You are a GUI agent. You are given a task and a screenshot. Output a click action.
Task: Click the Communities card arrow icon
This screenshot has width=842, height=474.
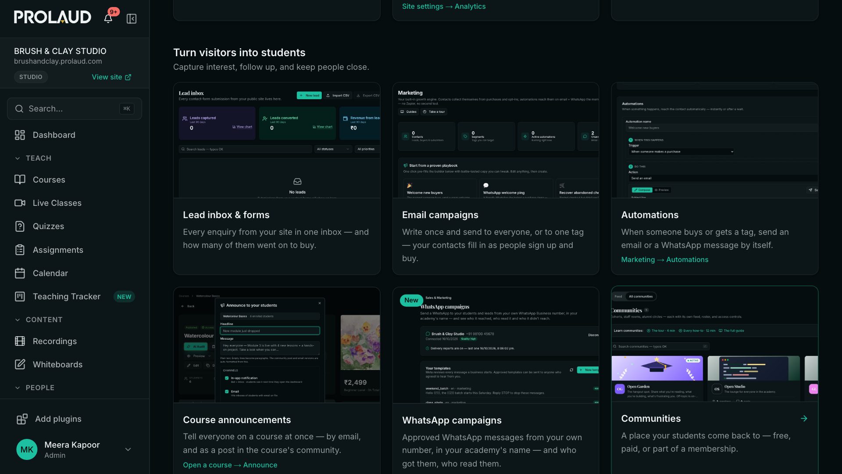pos(804,418)
